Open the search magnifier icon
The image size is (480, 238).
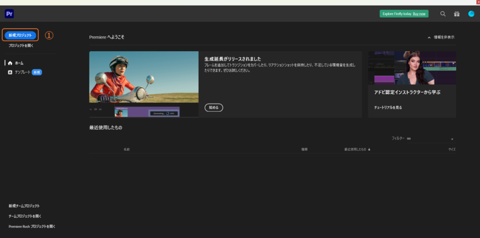442,14
